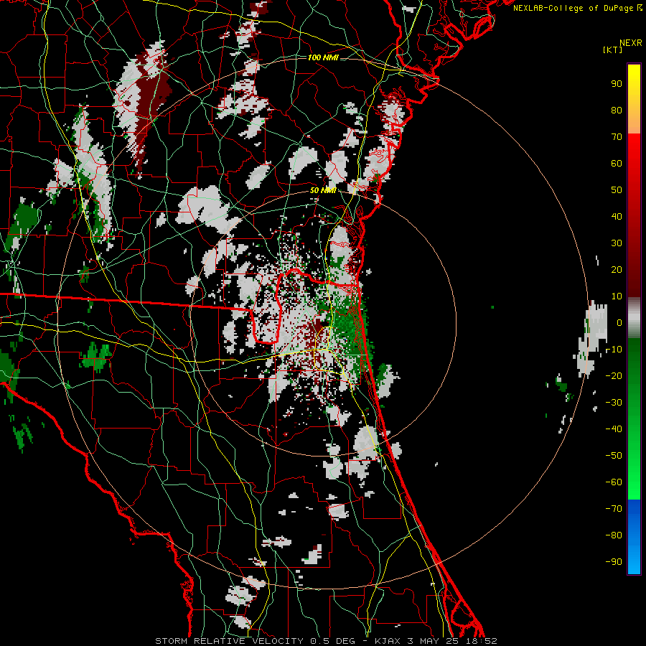The width and height of the screenshot is (646, 646).
Task: Click the 100 NMI range ring label
Action: tap(322, 57)
